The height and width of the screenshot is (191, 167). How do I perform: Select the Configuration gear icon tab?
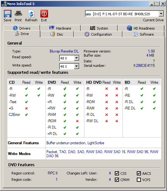87,34
